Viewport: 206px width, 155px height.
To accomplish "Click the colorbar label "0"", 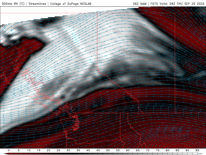I will coord(9,150).
